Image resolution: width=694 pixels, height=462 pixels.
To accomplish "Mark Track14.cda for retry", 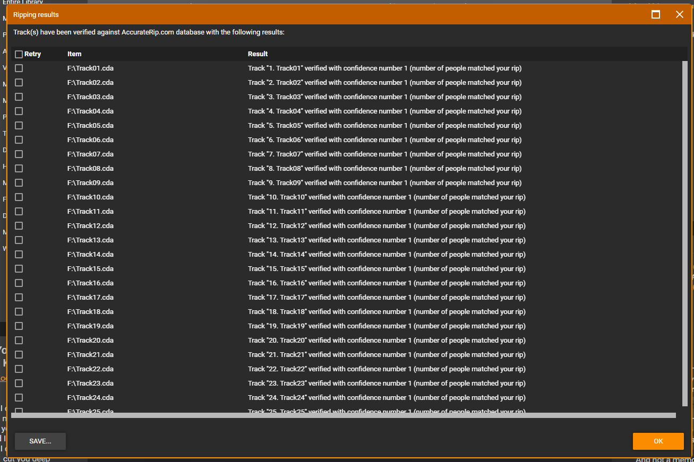I will click(19, 255).
